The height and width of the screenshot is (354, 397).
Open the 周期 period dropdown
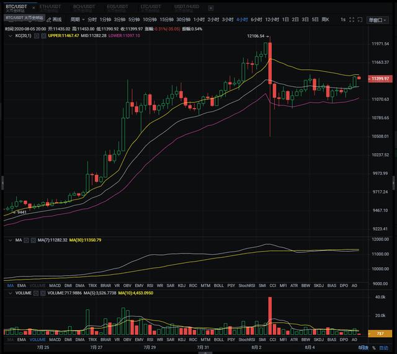77,19
